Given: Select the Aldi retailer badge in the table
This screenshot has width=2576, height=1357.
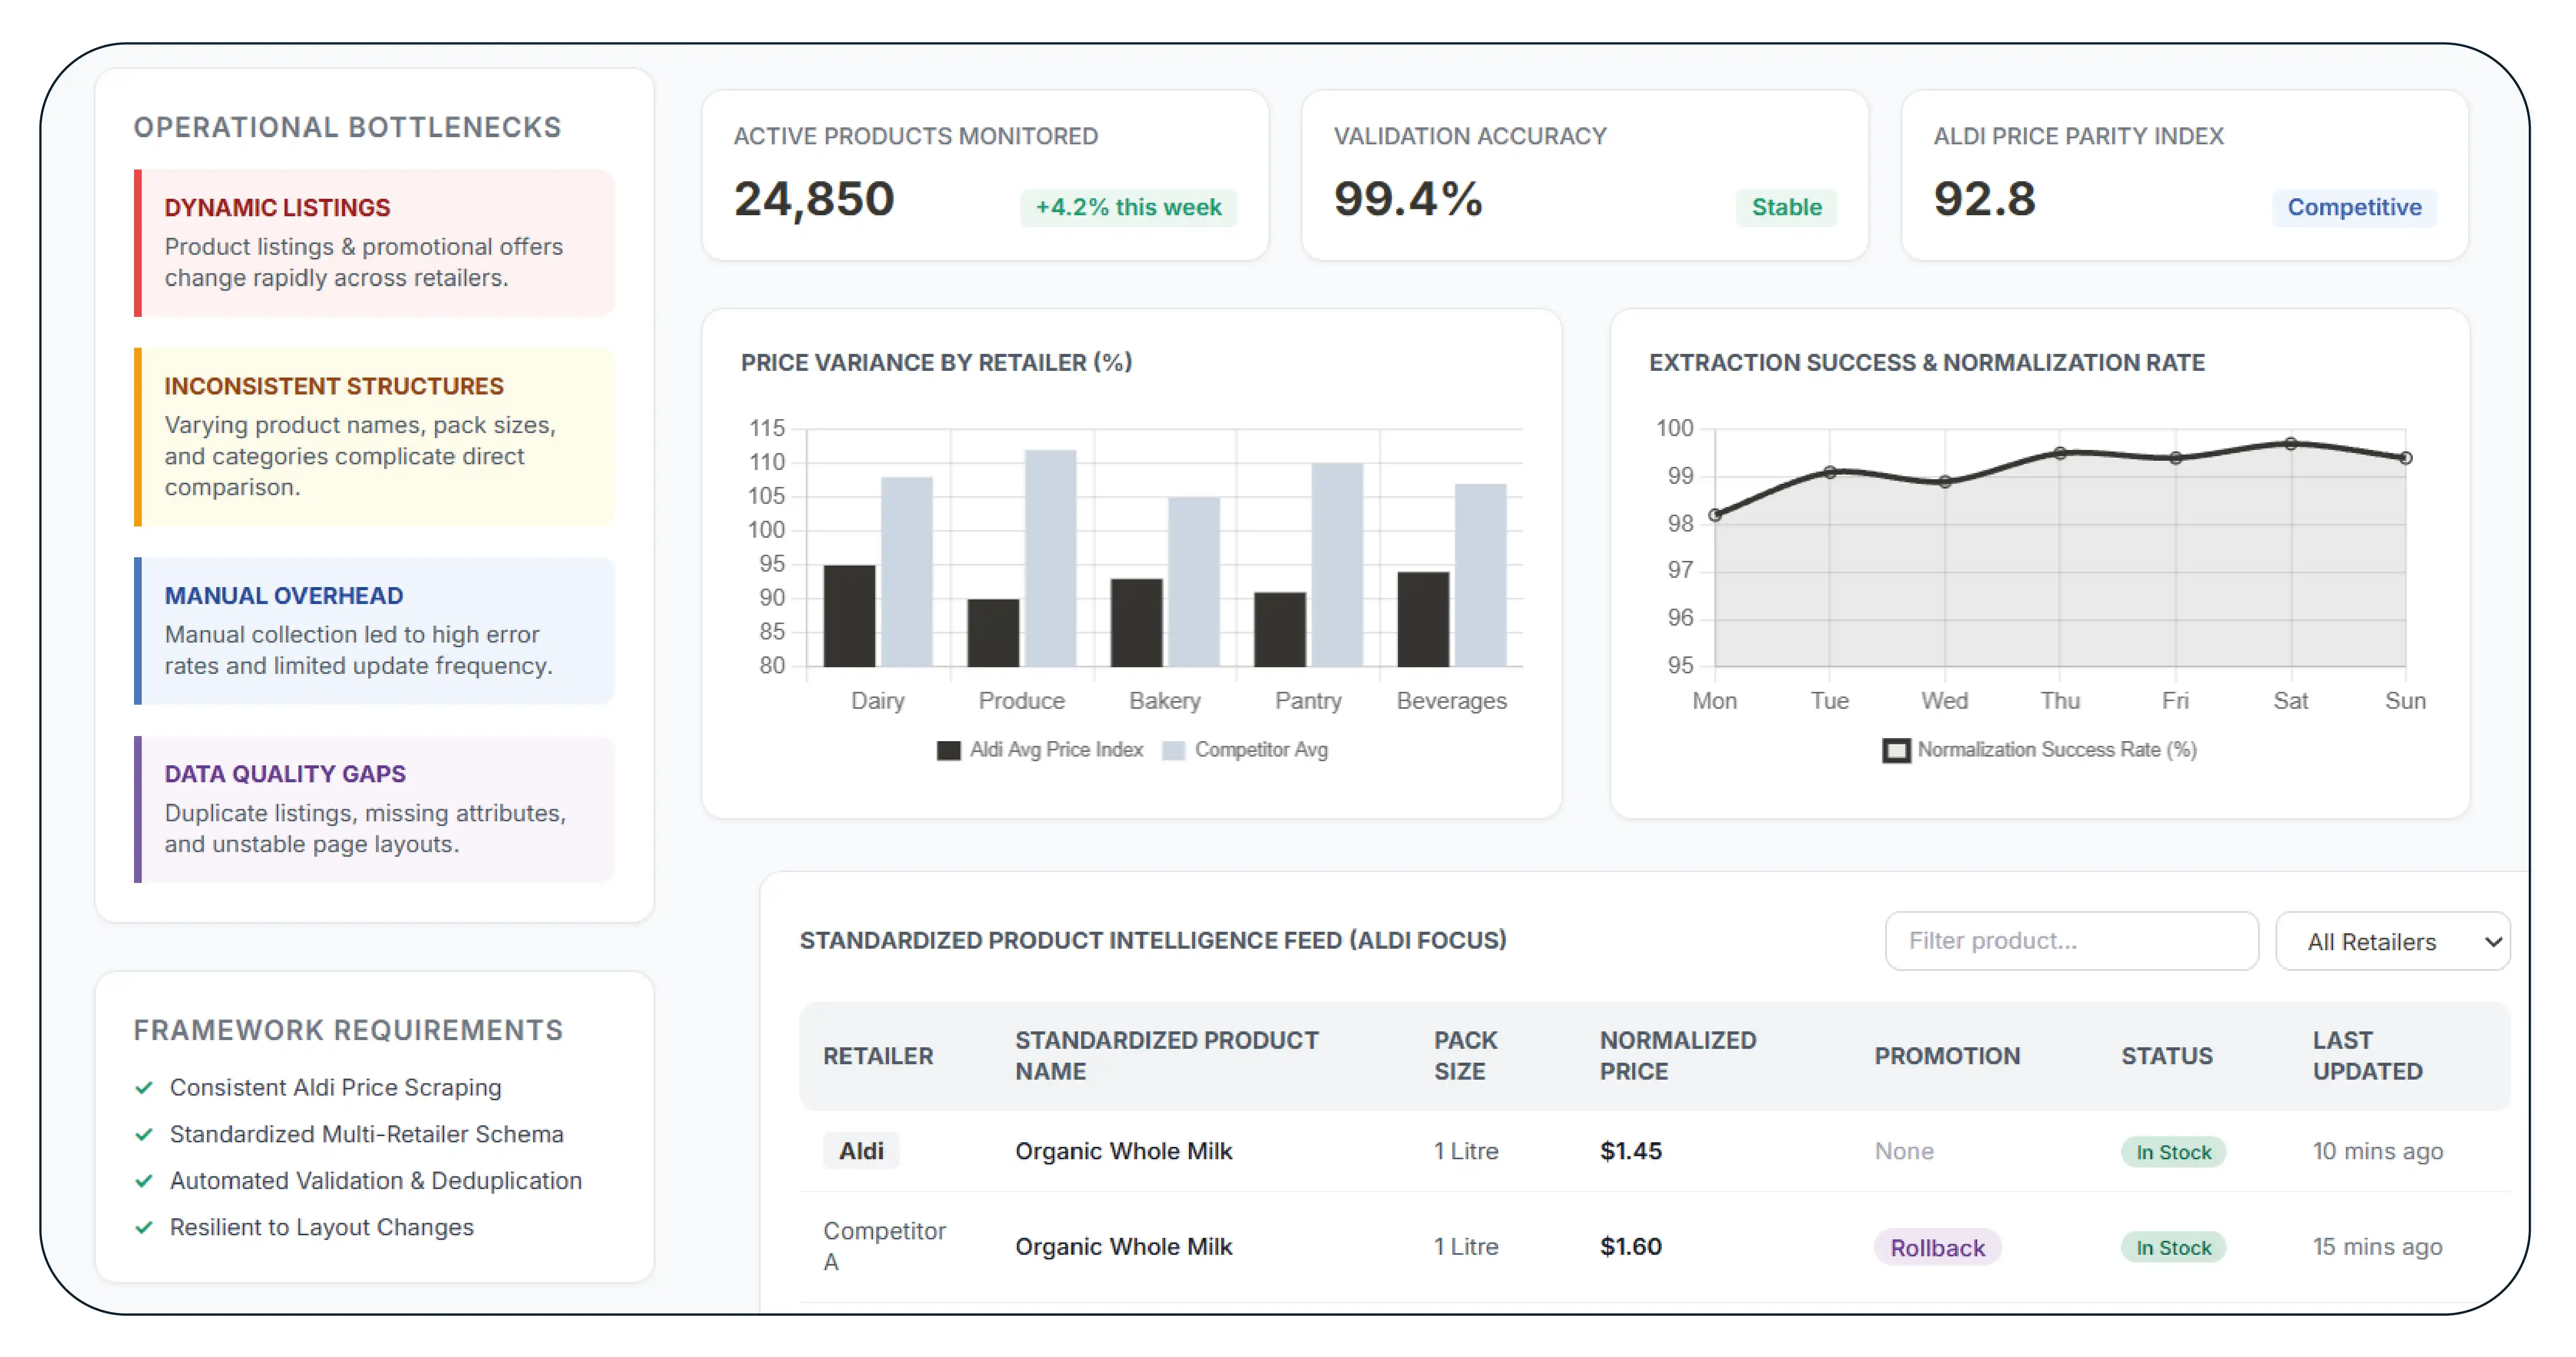Looking at the screenshot, I should coord(861,1151).
